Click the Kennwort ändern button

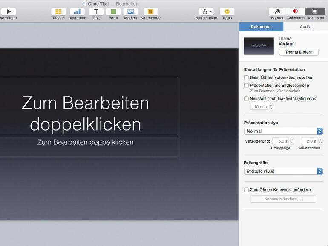pos(283,199)
